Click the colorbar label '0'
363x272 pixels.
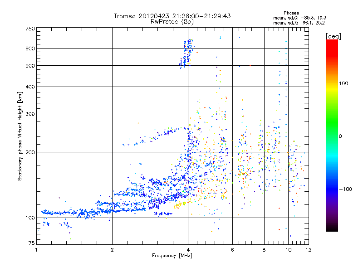[x=340, y=136]
